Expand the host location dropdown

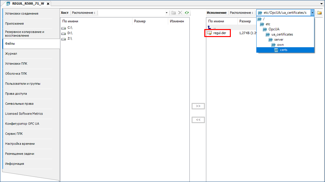tap(166, 13)
